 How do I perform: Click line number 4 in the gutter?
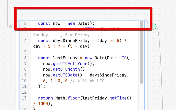click(25, 41)
